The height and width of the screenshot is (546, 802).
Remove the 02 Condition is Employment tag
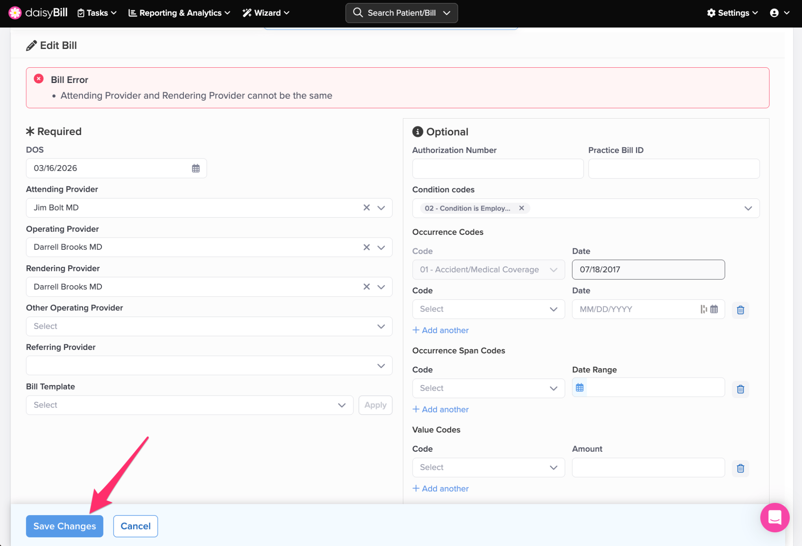[521, 208]
